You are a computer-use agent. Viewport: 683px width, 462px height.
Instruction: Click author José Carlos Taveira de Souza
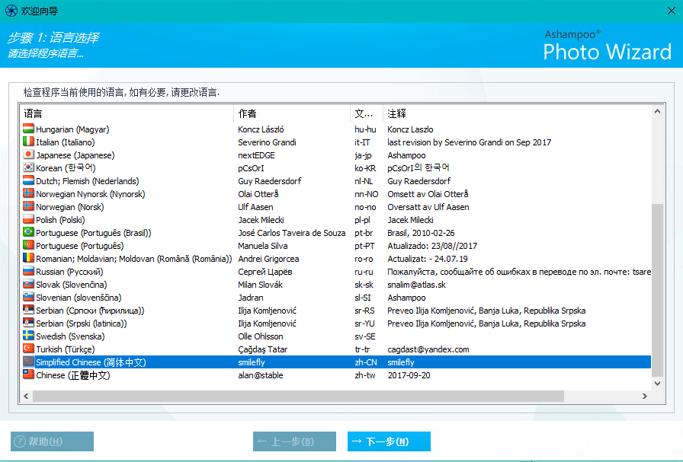[292, 233]
